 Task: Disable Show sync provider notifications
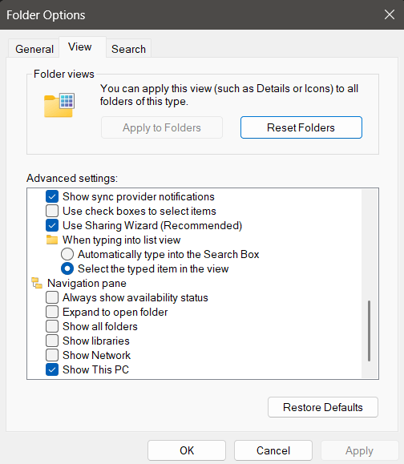tap(52, 196)
